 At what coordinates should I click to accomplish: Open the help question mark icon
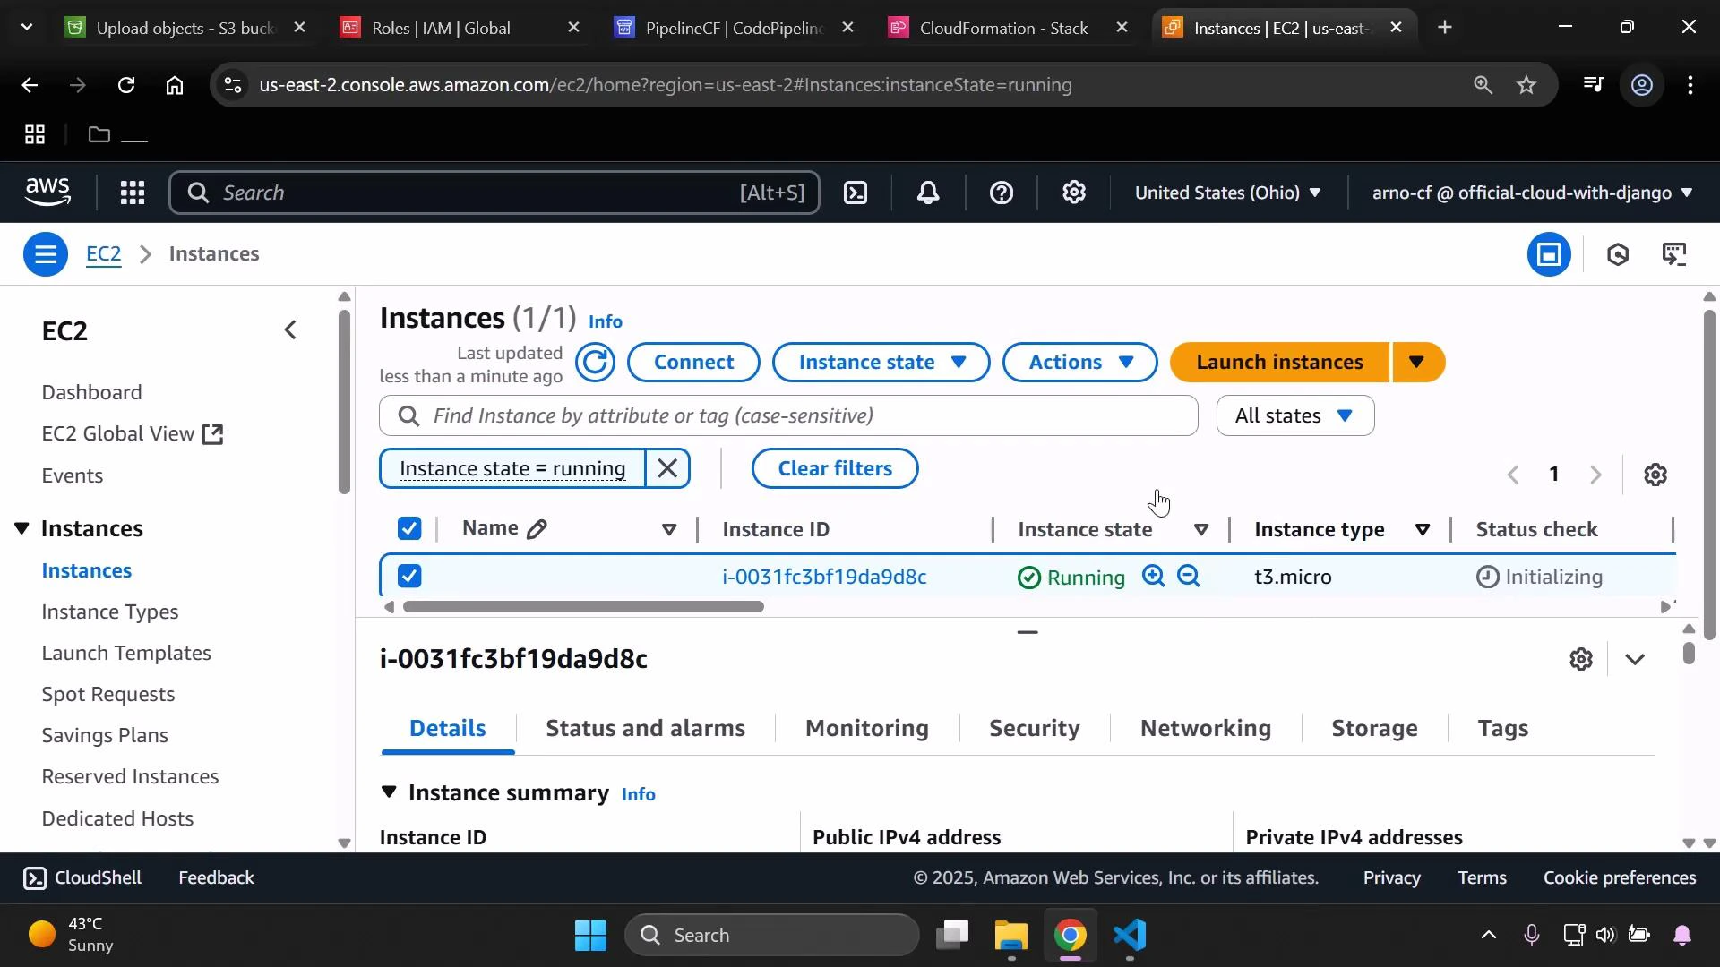[1001, 193]
